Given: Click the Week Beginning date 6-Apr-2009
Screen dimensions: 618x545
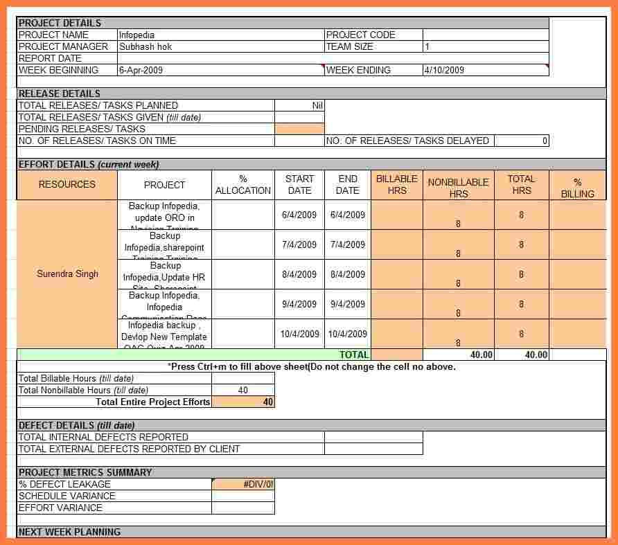Looking at the screenshot, I should pos(220,70).
